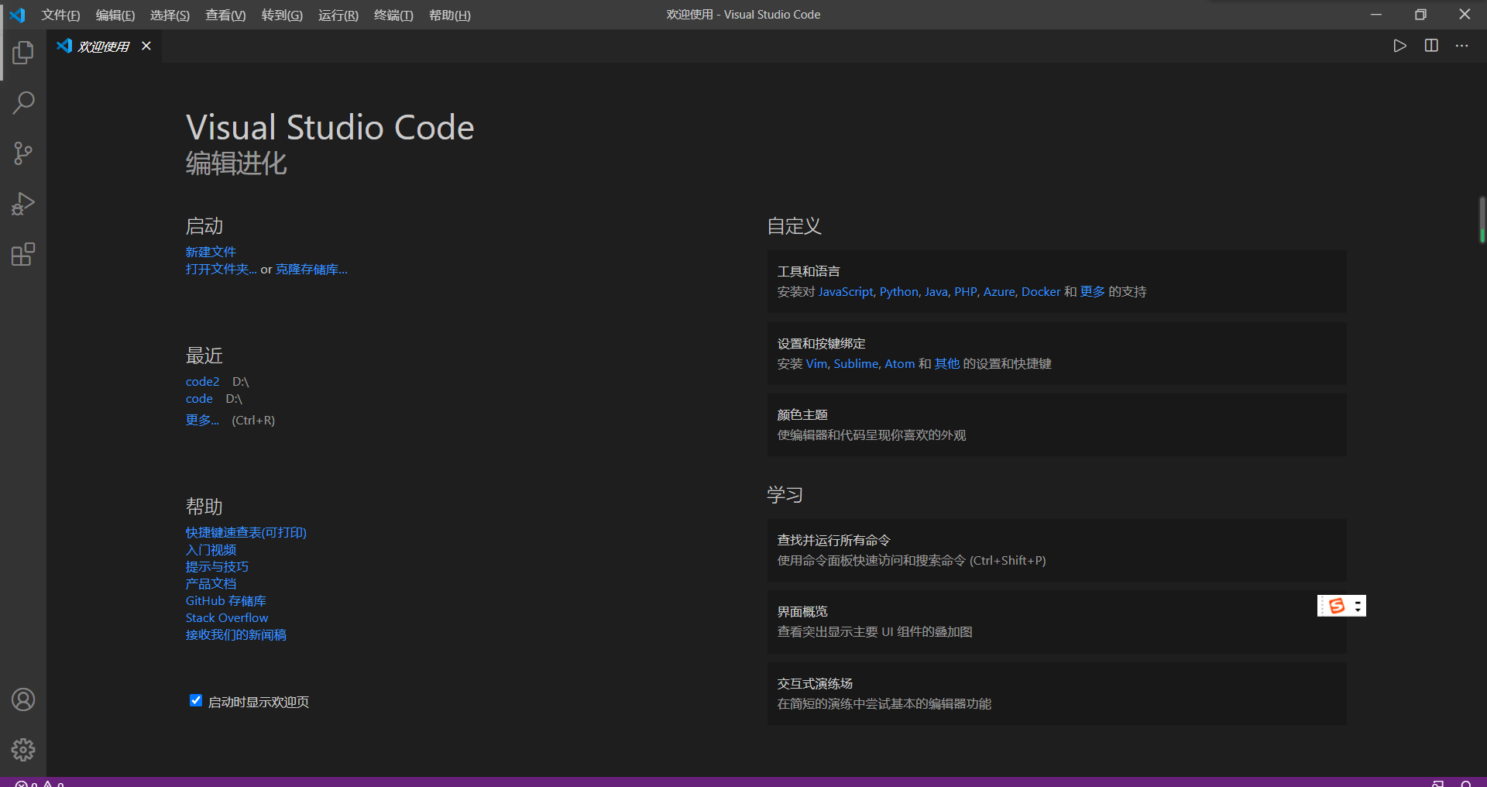
Task: Open the Run and Debug view
Action: click(23, 204)
